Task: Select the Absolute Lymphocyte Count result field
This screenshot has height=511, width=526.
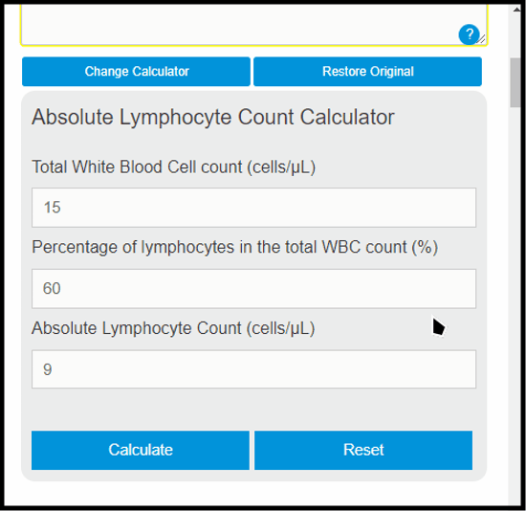Action: click(x=254, y=369)
